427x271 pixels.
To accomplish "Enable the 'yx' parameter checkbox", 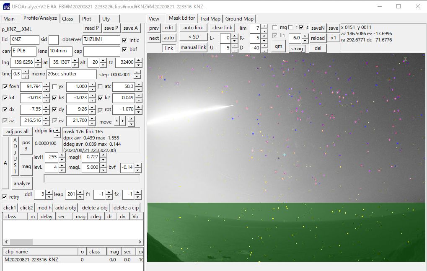I will (54, 87).
